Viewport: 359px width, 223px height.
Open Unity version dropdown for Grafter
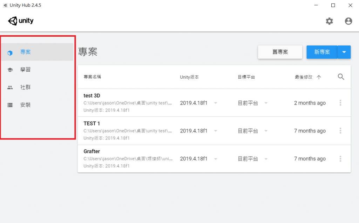216,159
